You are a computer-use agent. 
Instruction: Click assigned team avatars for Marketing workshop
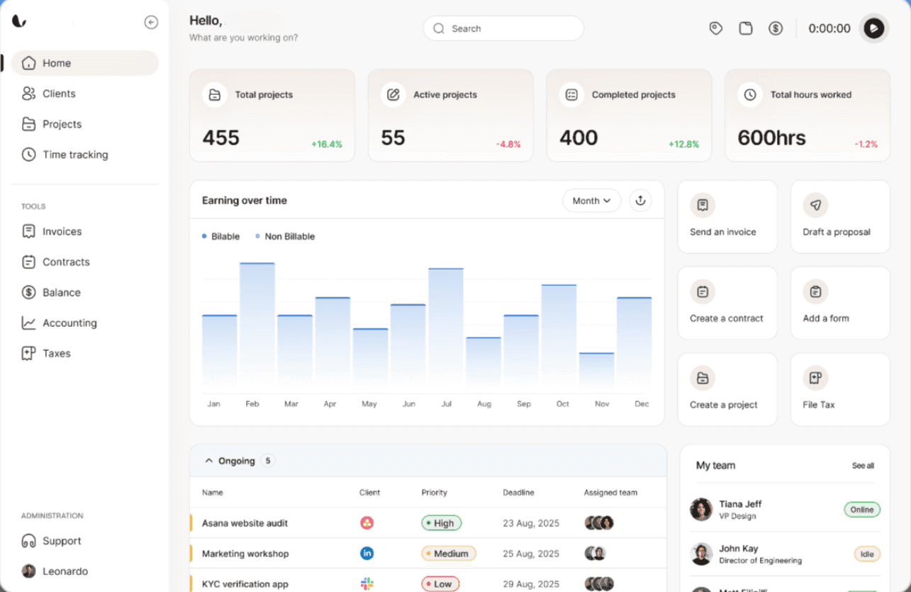(x=596, y=554)
